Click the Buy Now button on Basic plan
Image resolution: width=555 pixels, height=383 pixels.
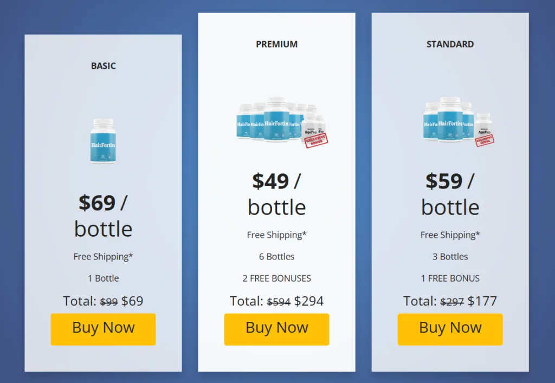[x=103, y=329]
